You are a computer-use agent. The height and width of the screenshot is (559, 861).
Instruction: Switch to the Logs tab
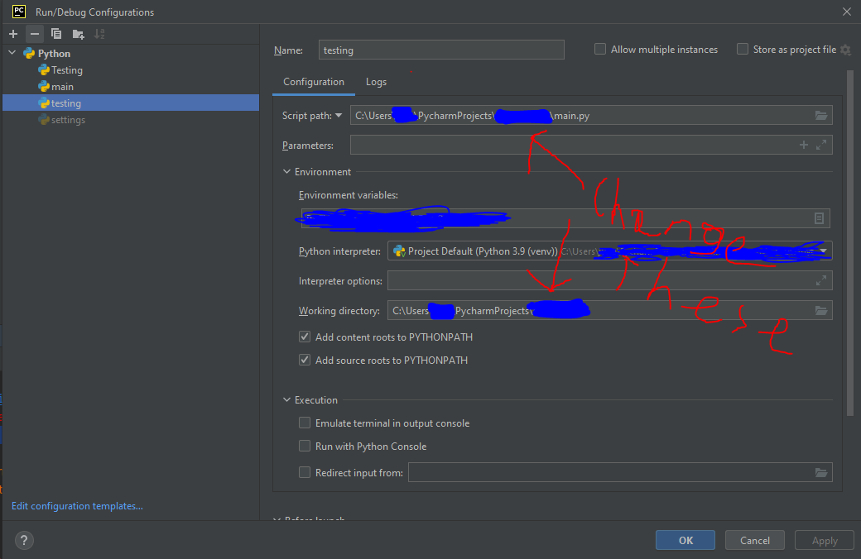[x=376, y=82]
